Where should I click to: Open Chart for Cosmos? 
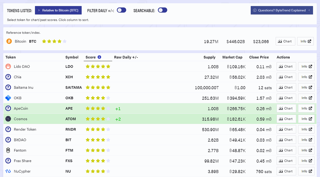pyautogui.click(x=286, y=119)
